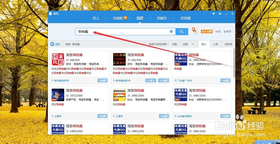Click the 90后 hot keyword

[218, 32]
